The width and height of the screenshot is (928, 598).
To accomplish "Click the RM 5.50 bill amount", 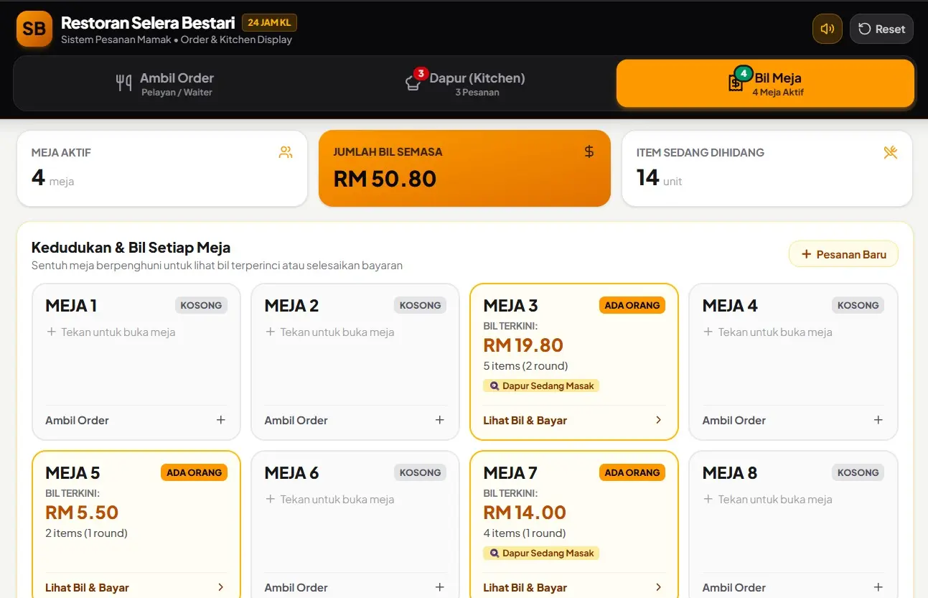I will 82,513.
